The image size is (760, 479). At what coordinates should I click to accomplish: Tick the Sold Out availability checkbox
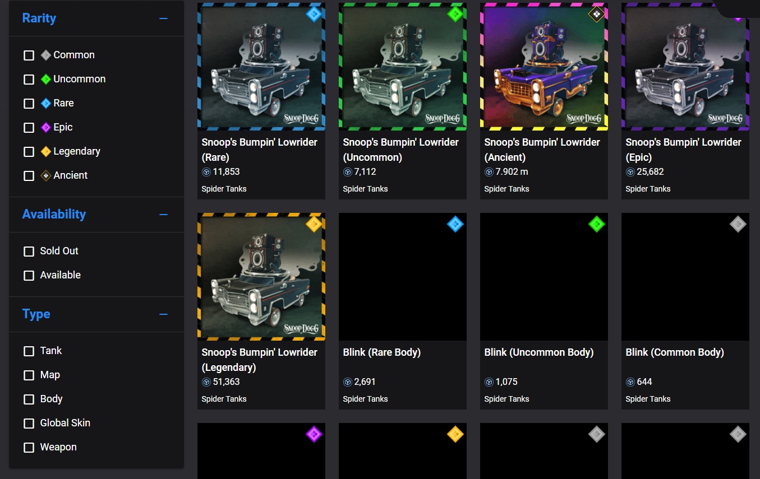29,252
